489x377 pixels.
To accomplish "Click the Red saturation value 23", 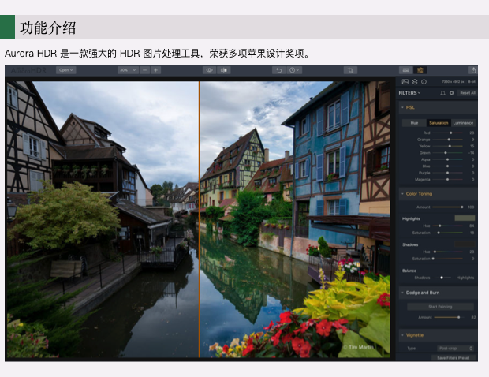I will [472, 133].
